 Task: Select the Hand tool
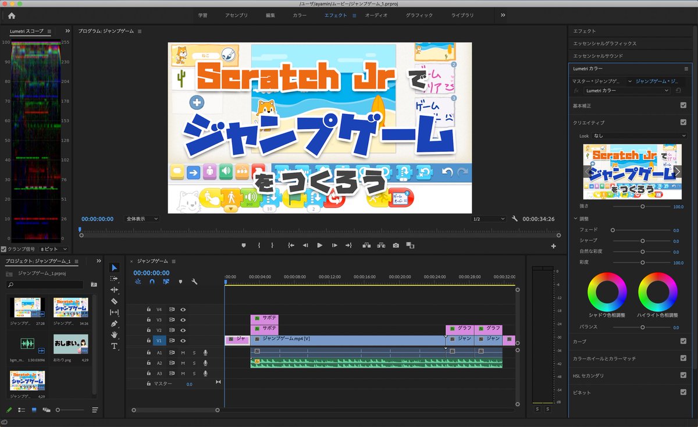click(115, 335)
